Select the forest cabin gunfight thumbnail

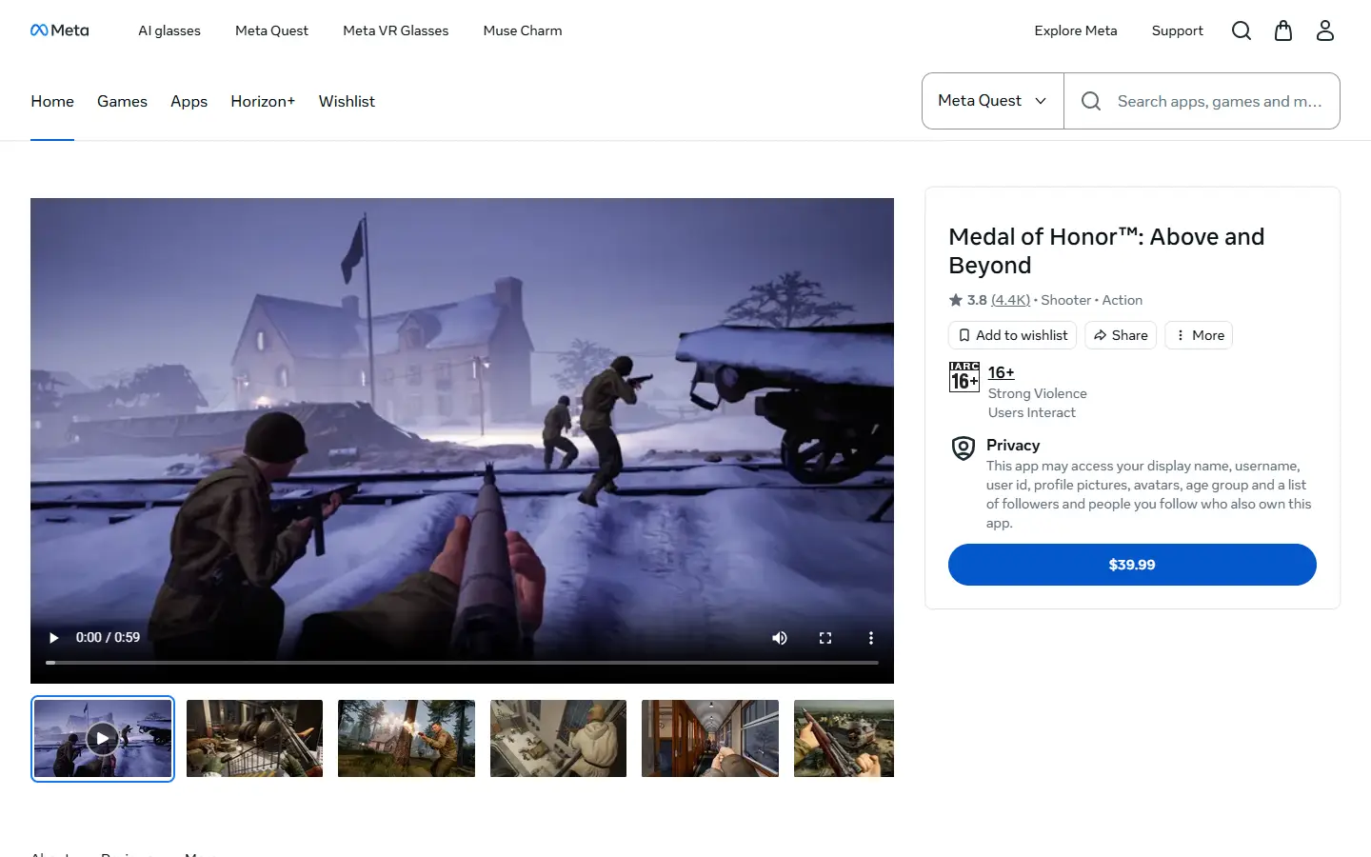[407, 739]
